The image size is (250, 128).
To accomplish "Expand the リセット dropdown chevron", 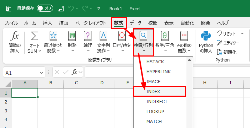I will (242, 33).
